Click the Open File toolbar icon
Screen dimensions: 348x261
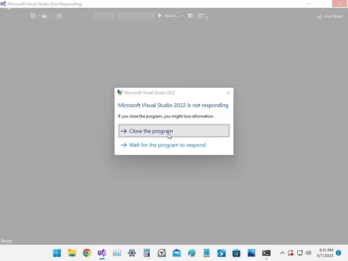pos(45,16)
